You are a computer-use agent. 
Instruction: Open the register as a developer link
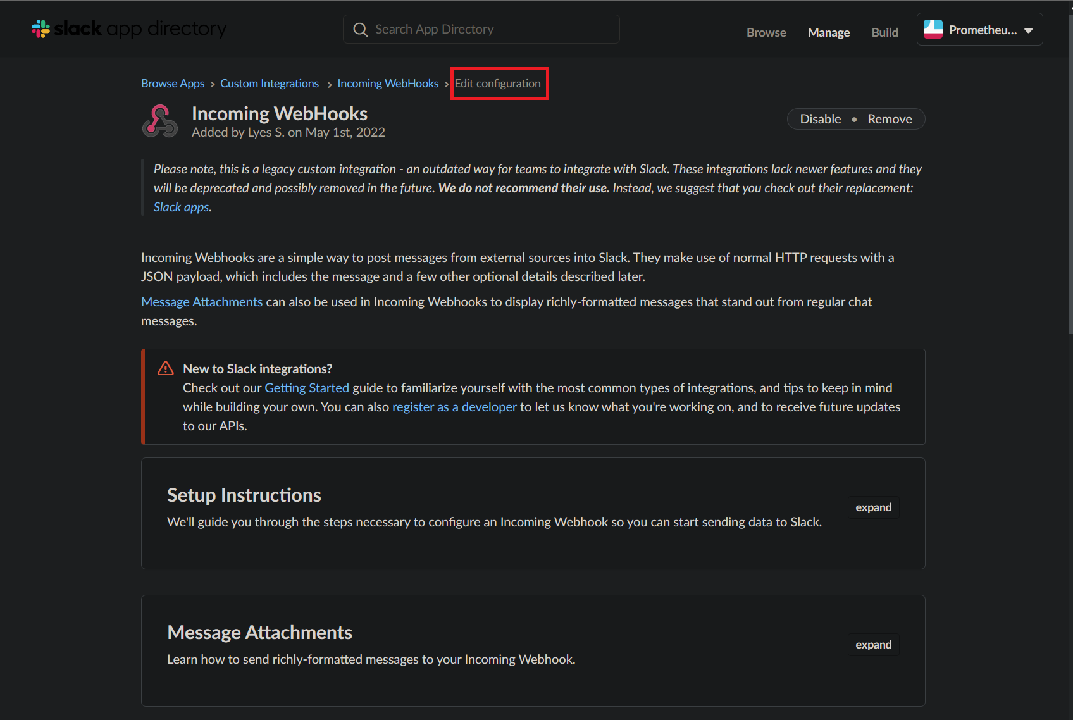pos(454,407)
